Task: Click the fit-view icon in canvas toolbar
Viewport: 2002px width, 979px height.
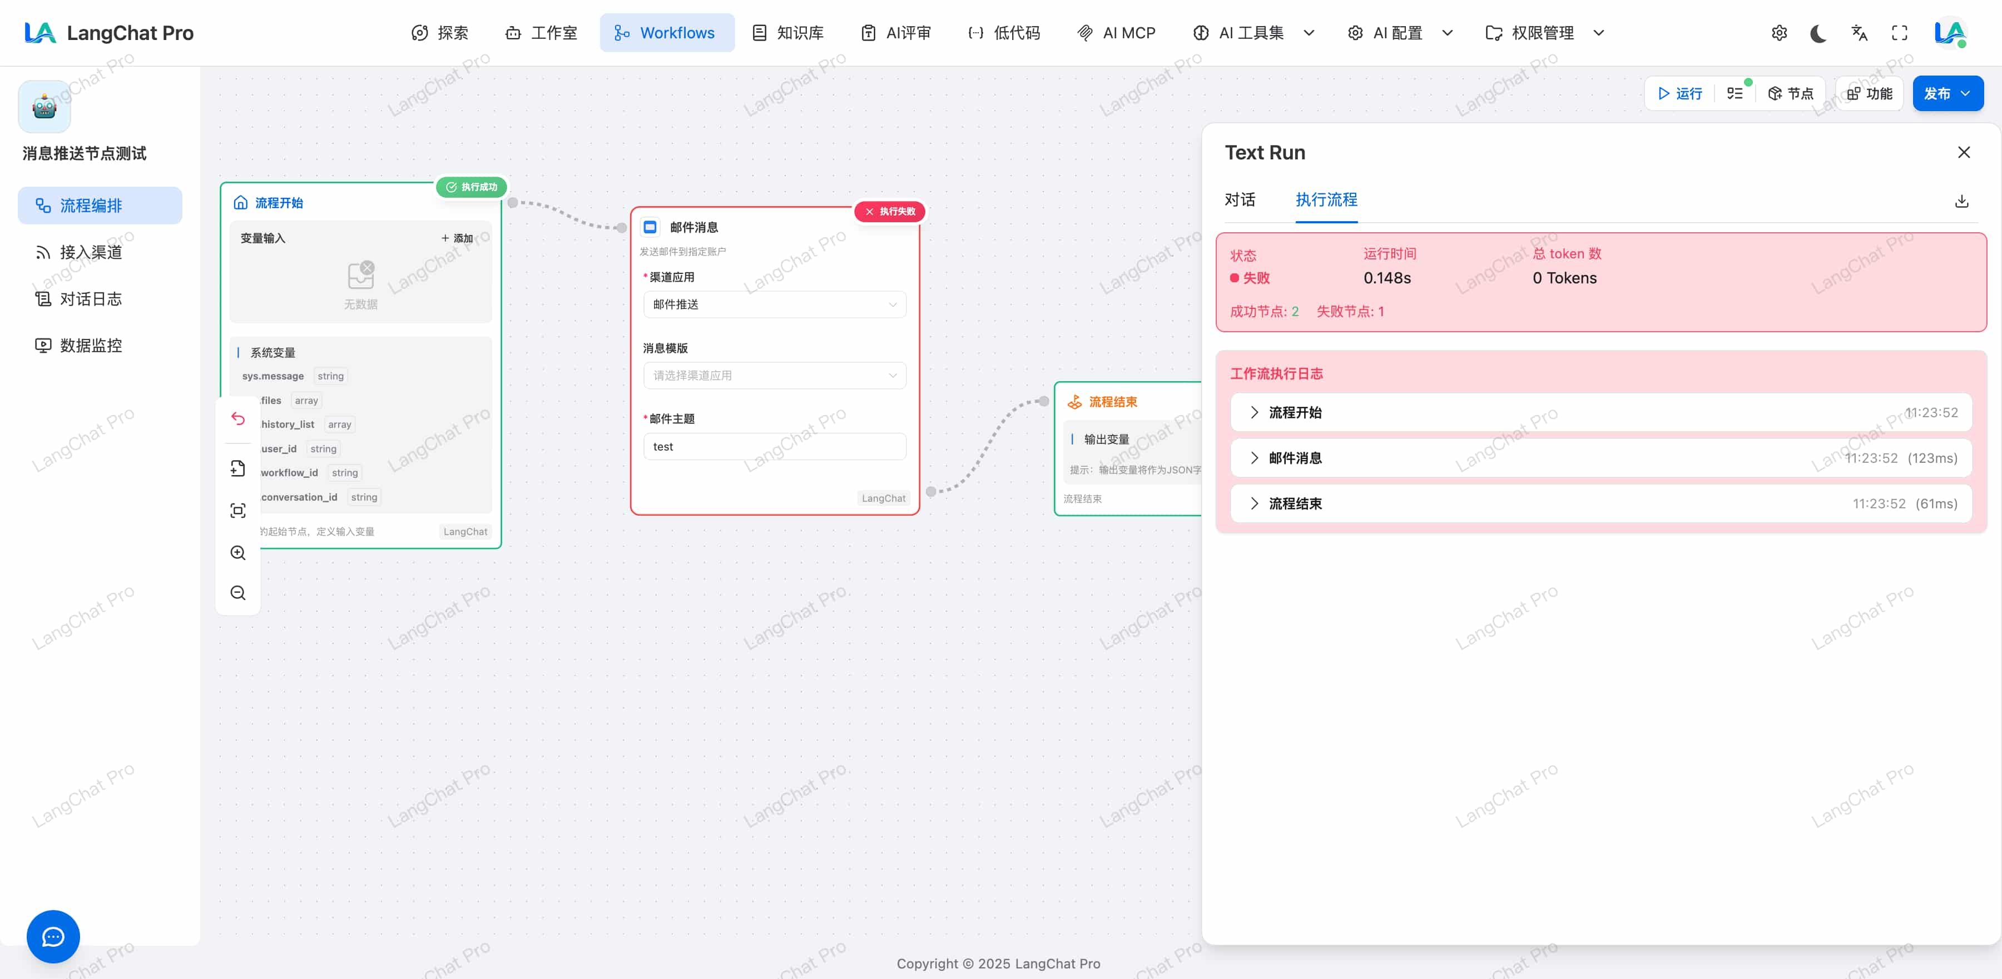Action: (238, 511)
